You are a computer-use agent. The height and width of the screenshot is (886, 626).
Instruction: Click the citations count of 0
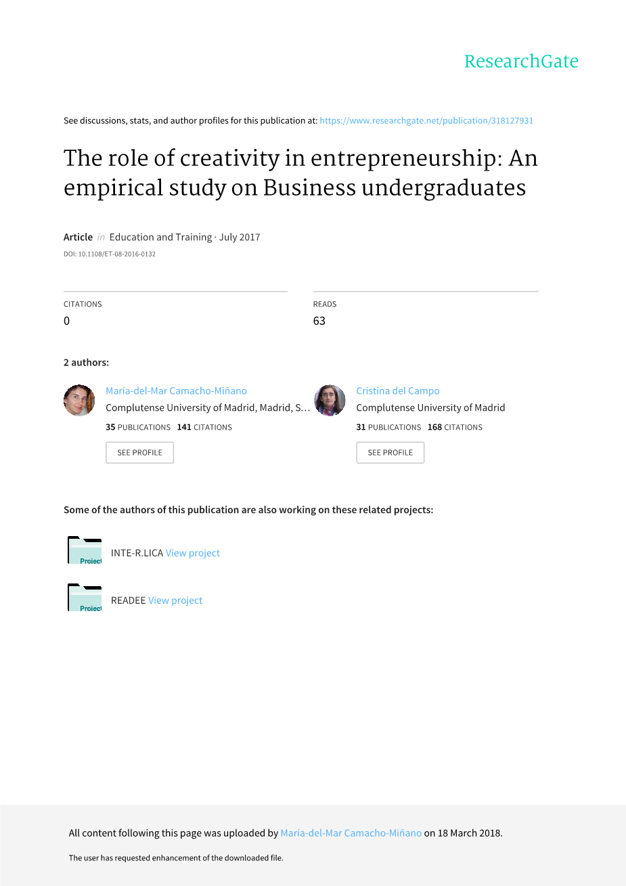[67, 321]
